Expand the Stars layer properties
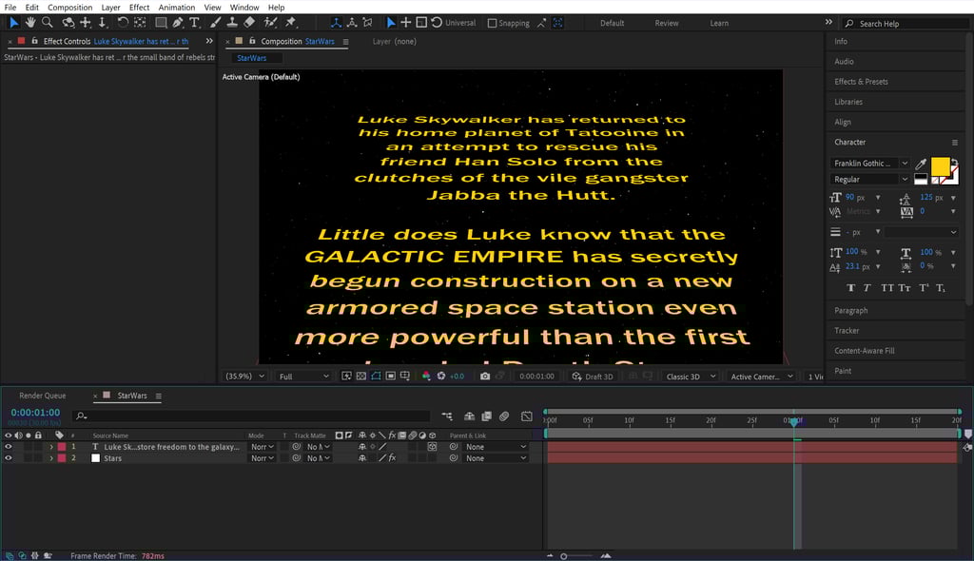 coord(51,458)
